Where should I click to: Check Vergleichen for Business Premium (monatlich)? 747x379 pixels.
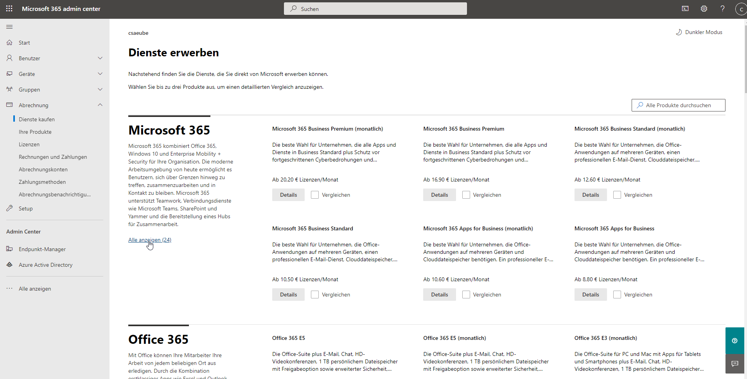tap(315, 195)
